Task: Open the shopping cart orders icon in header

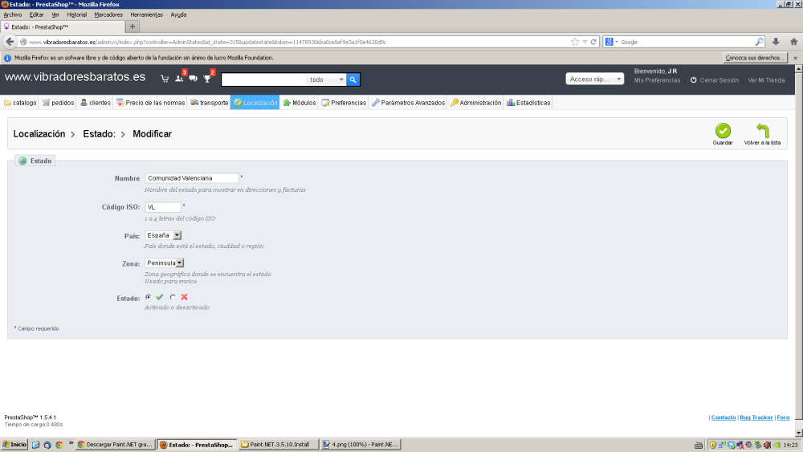Action: tap(165, 79)
